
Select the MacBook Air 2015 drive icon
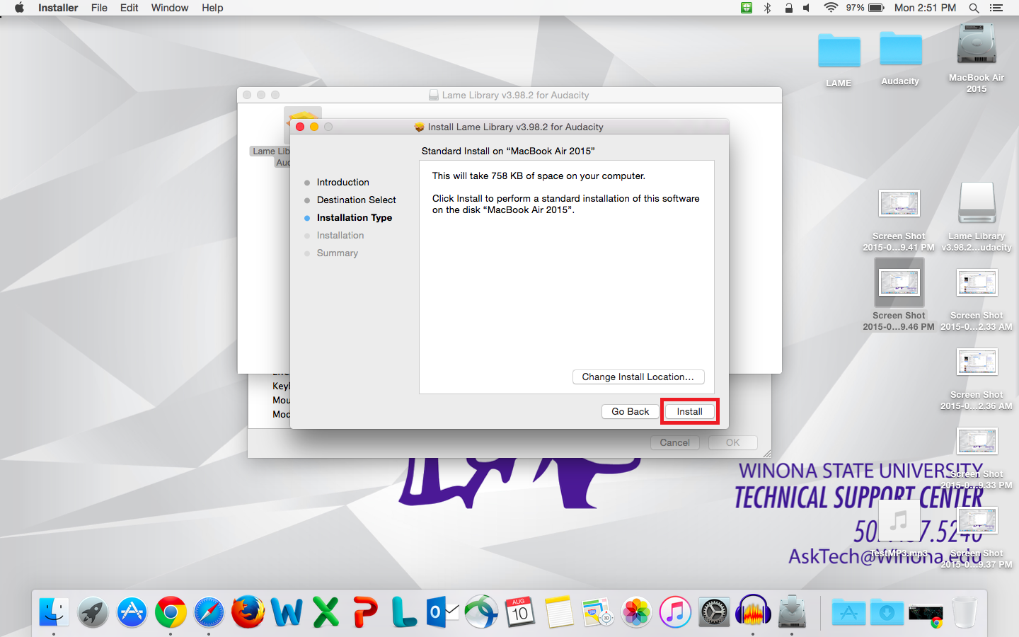coord(977,45)
